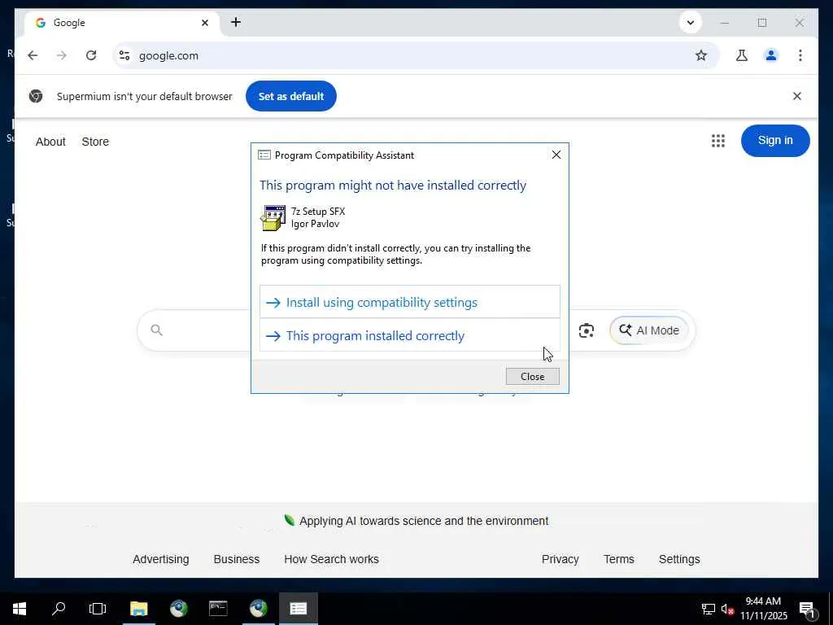Screen dimensions: 833x625
Task: Open the Labs flask icon in toolbar
Action: point(742,55)
